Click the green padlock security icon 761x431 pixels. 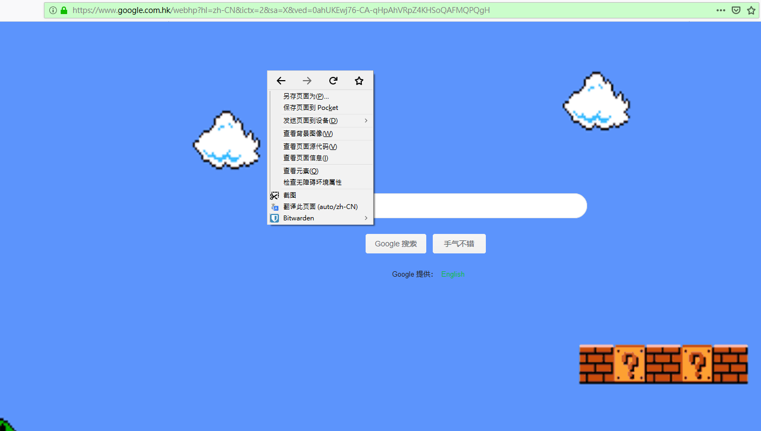point(64,10)
